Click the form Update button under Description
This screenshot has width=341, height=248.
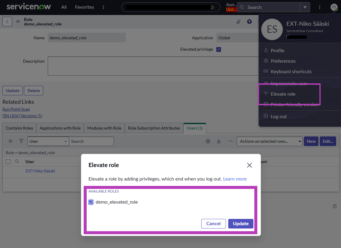click(x=13, y=91)
